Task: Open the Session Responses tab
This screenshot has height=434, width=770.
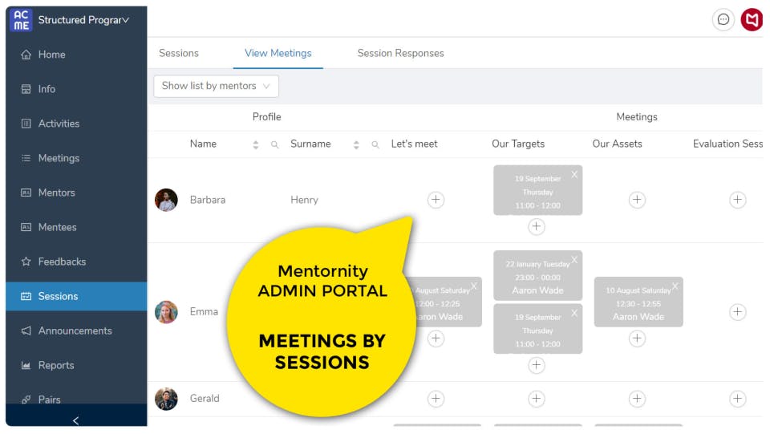Action: pyautogui.click(x=400, y=53)
